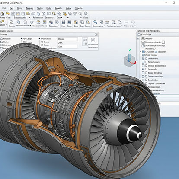179x179 pixels.
Task: Click the round gauge icon in second toolbar
Action: [x=11, y=22]
